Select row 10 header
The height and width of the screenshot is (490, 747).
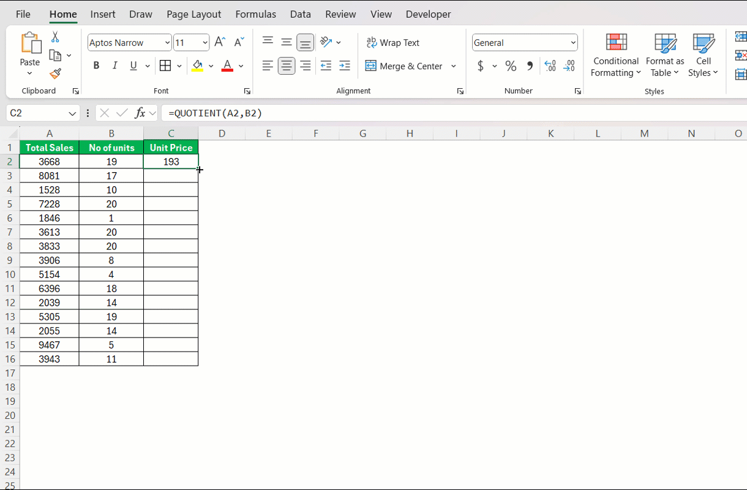(x=10, y=274)
